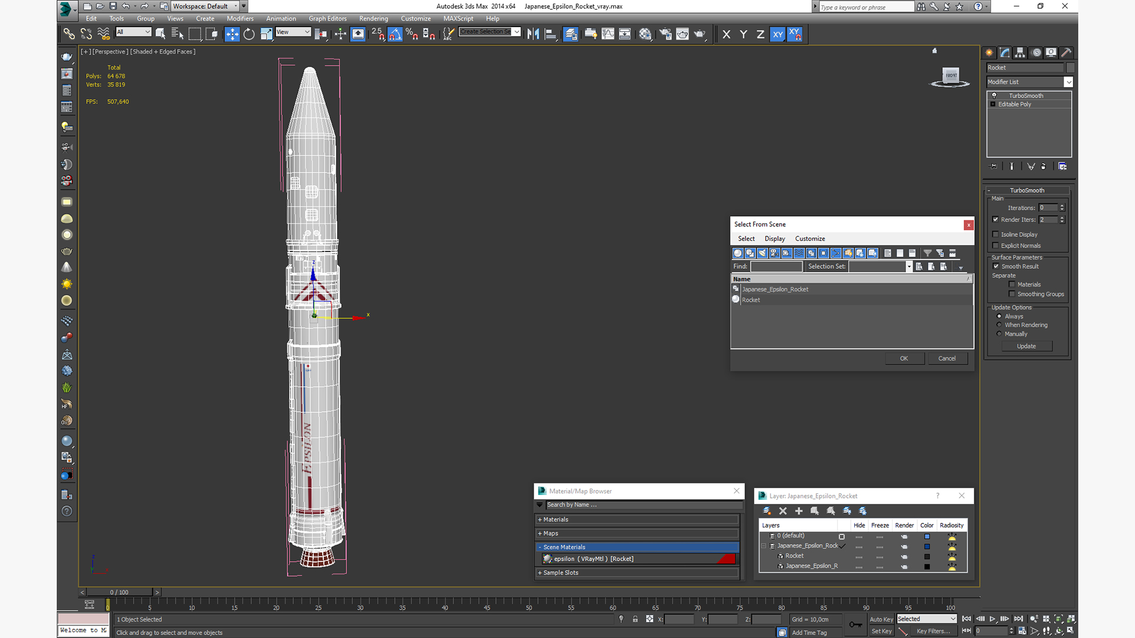Open the Rendering menu

374,18
